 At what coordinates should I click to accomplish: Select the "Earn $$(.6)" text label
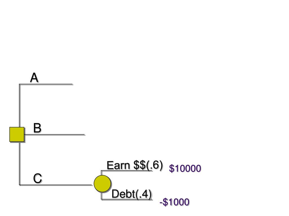click(x=135, y=165)
